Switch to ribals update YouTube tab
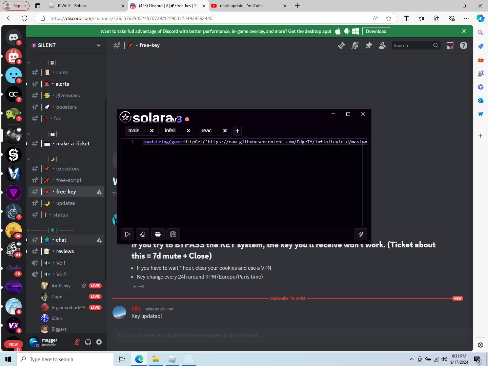Viewport: 488px width, 366px height. point(249,6)
